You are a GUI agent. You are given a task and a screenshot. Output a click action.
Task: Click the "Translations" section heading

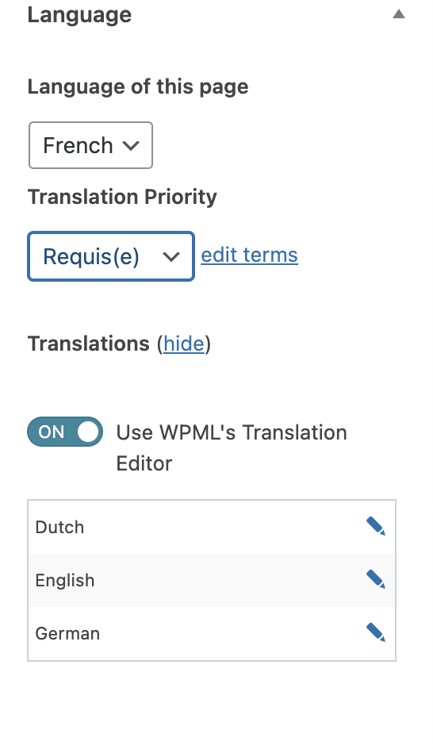pos(89,344)
